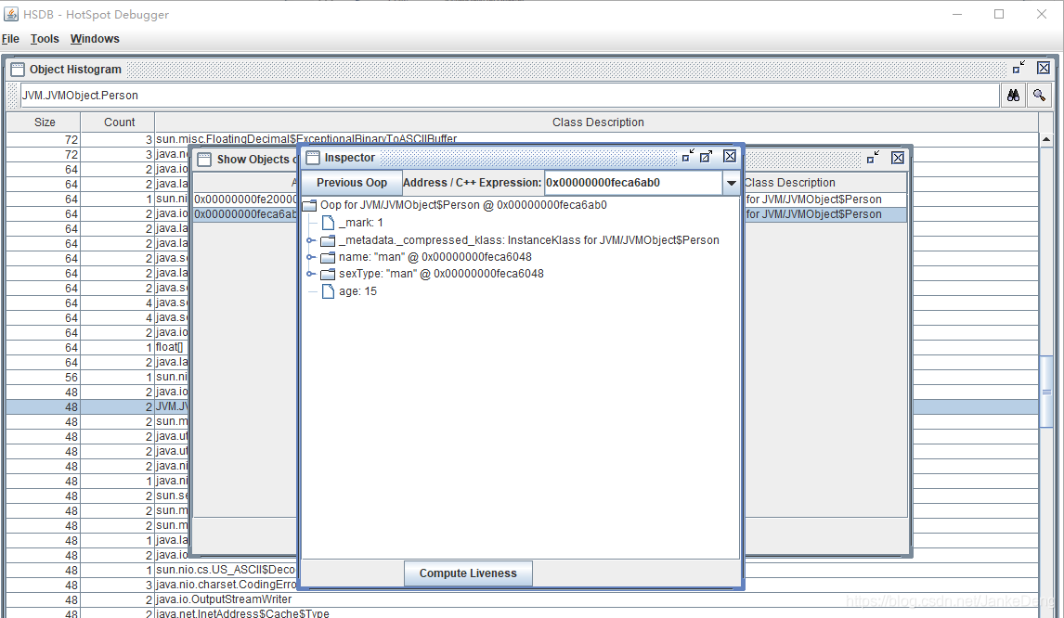The image size is (1064, 618).
Task: Click the Size column header
Action: point(45,122)
